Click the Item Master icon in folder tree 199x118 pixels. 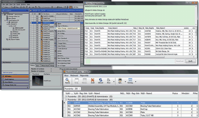(x=7, y=19)
